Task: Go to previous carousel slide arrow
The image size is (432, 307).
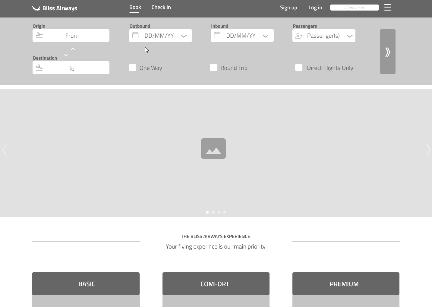Action: 5,150
